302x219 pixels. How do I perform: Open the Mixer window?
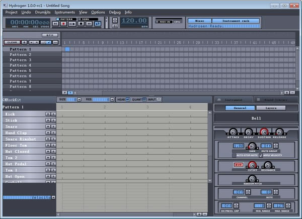coord(199,21)
